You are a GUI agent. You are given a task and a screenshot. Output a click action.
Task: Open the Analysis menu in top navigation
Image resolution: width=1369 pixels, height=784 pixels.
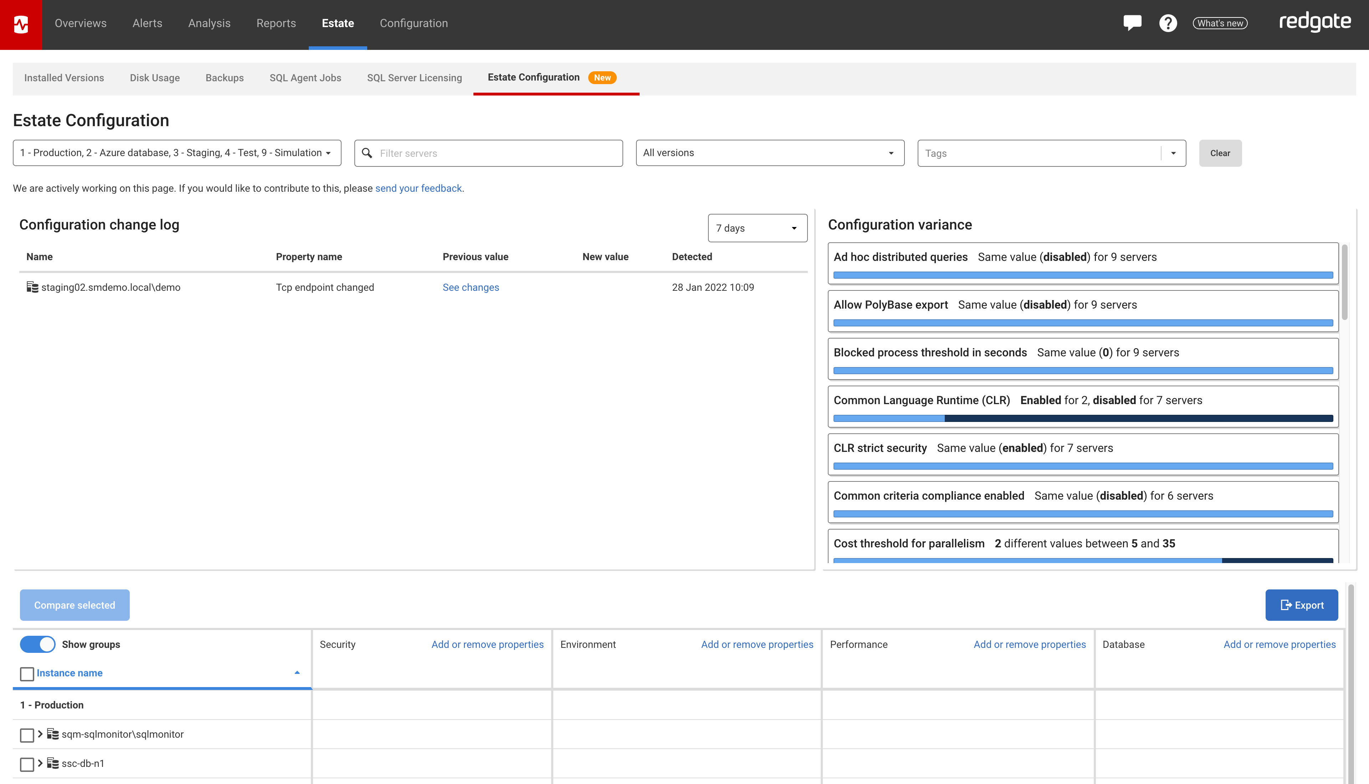coord(209,23)
